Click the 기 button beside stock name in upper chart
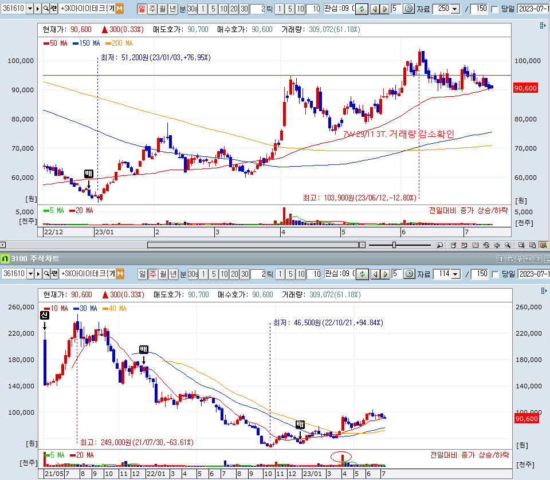 pyautogui.click(x=111, y=9)
